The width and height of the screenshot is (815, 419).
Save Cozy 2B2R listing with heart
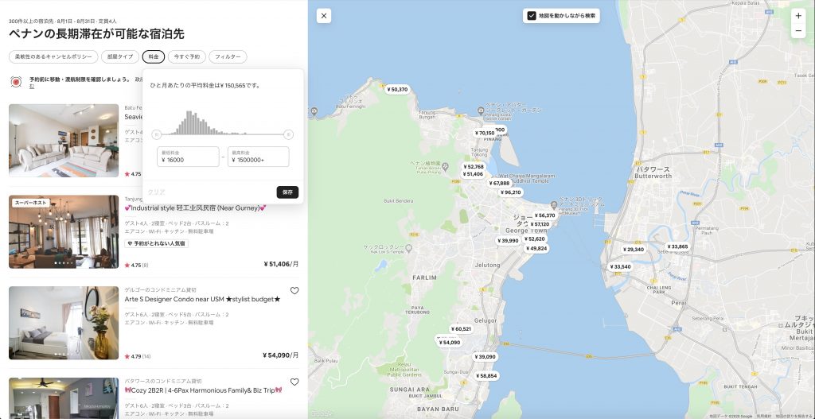coord(294,382)
